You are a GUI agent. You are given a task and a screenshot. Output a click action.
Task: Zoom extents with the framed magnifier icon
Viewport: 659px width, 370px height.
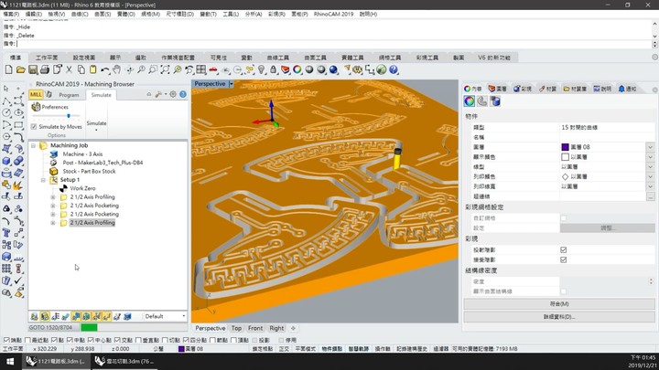point(165,69)
